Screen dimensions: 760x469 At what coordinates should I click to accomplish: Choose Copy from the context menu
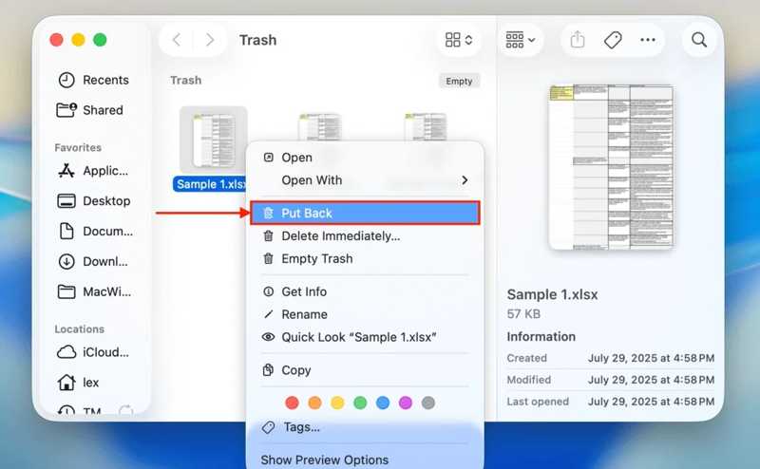point(365,370)
